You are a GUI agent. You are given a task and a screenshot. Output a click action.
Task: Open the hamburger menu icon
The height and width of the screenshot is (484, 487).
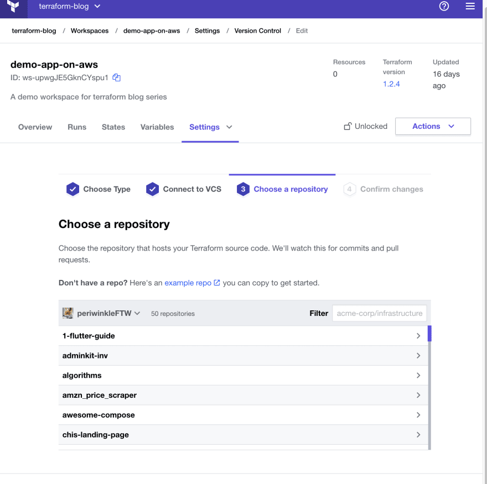(470, 6)
